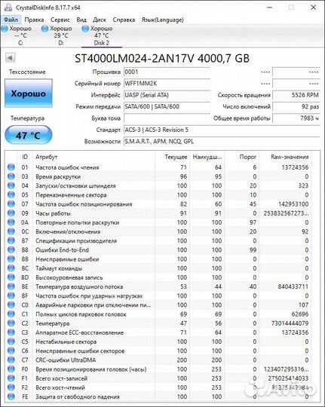Click the Хорошо health status button
The image size is (325, 407).
29,93
